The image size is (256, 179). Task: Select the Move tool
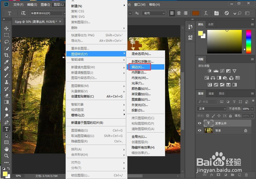tap(6, 28)
